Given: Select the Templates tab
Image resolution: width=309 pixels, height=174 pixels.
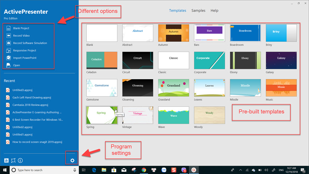Looking at the screenshot, I should pyautogui.click(x=177, y=11).
